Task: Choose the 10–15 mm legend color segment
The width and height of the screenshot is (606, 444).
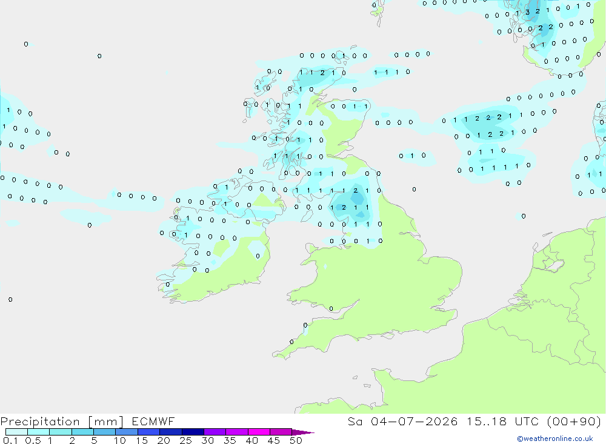Action: [x=127, y=432]
